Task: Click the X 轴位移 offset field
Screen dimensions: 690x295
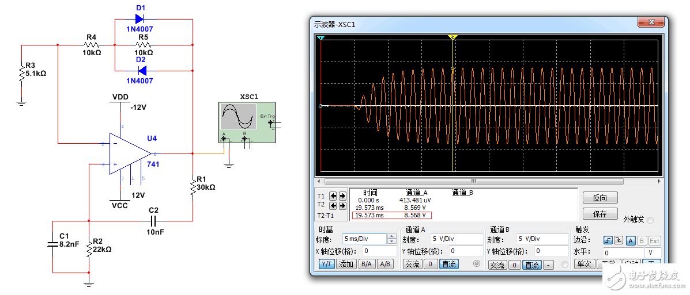Action: pyautogui.click(x=379, y=251)
